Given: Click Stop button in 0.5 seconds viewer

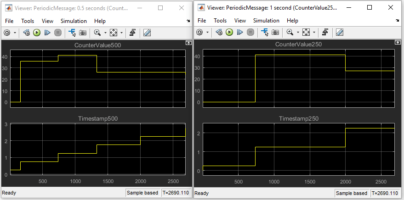Looking at the screenshot, I should coord(58,33).
